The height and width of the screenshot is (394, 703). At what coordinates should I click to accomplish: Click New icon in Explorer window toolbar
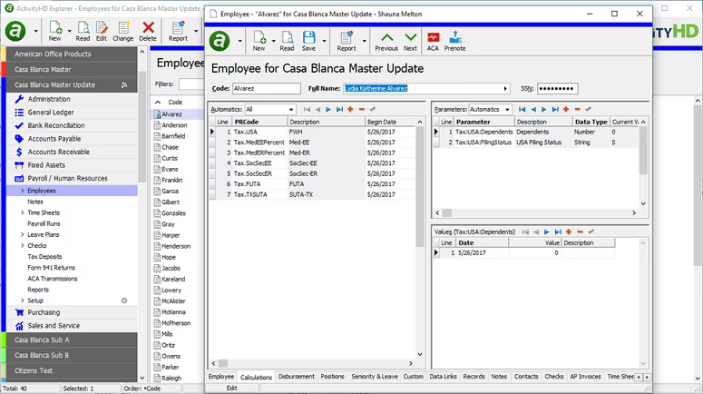coord(55,32)
